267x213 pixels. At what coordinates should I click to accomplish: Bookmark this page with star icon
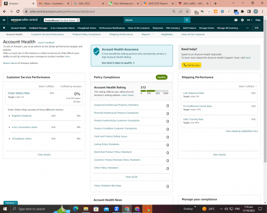187,12
